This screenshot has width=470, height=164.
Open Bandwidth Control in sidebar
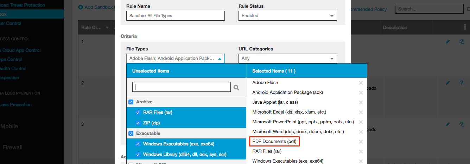(13, 69)
